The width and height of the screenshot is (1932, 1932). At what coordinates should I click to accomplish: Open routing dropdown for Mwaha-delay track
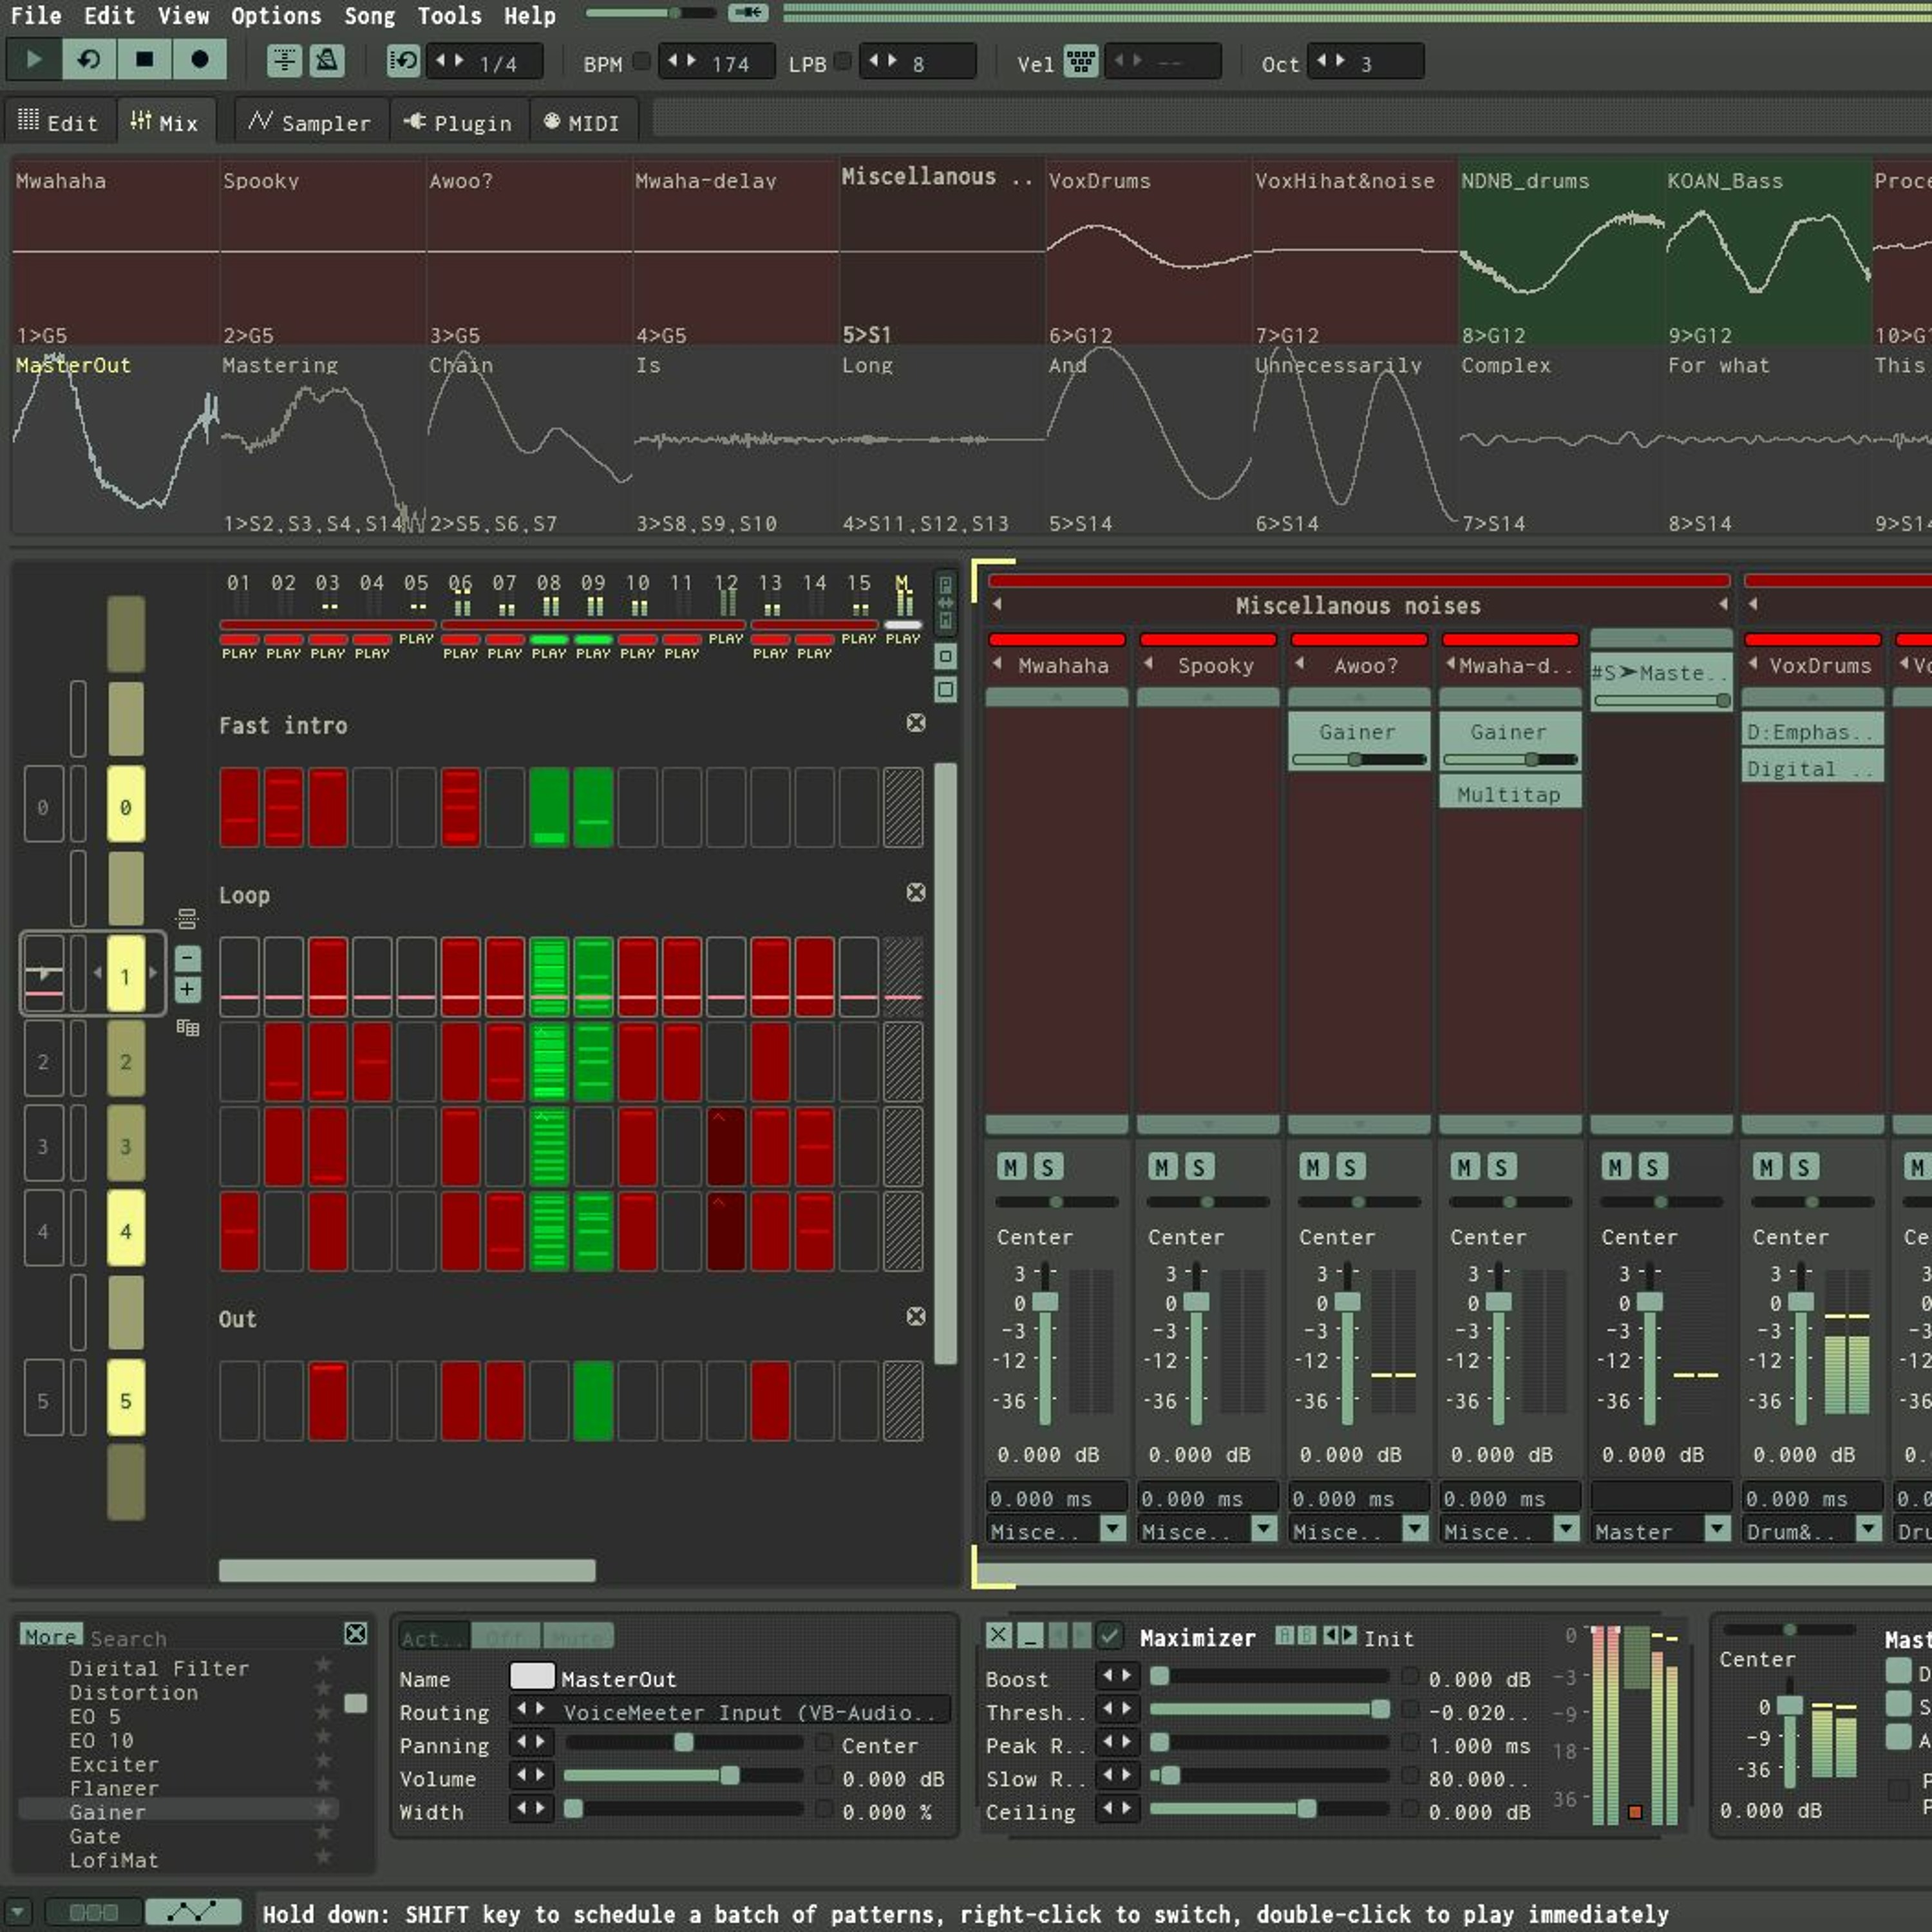pyautogui.click(x=1566, y=1528)
